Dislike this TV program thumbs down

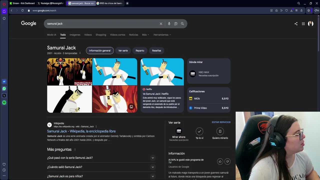pos(227,161)
